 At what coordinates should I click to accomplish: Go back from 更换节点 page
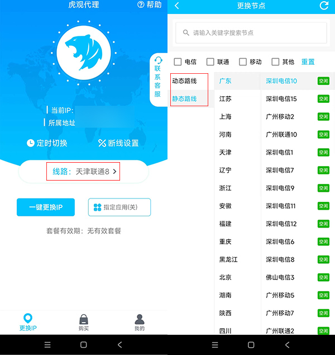177,6
